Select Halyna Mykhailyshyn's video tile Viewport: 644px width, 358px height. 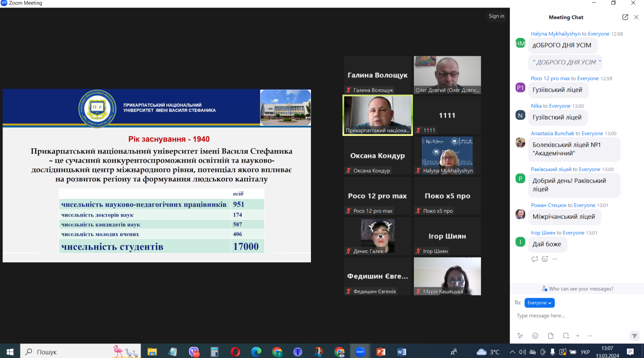tap(447, 155)
